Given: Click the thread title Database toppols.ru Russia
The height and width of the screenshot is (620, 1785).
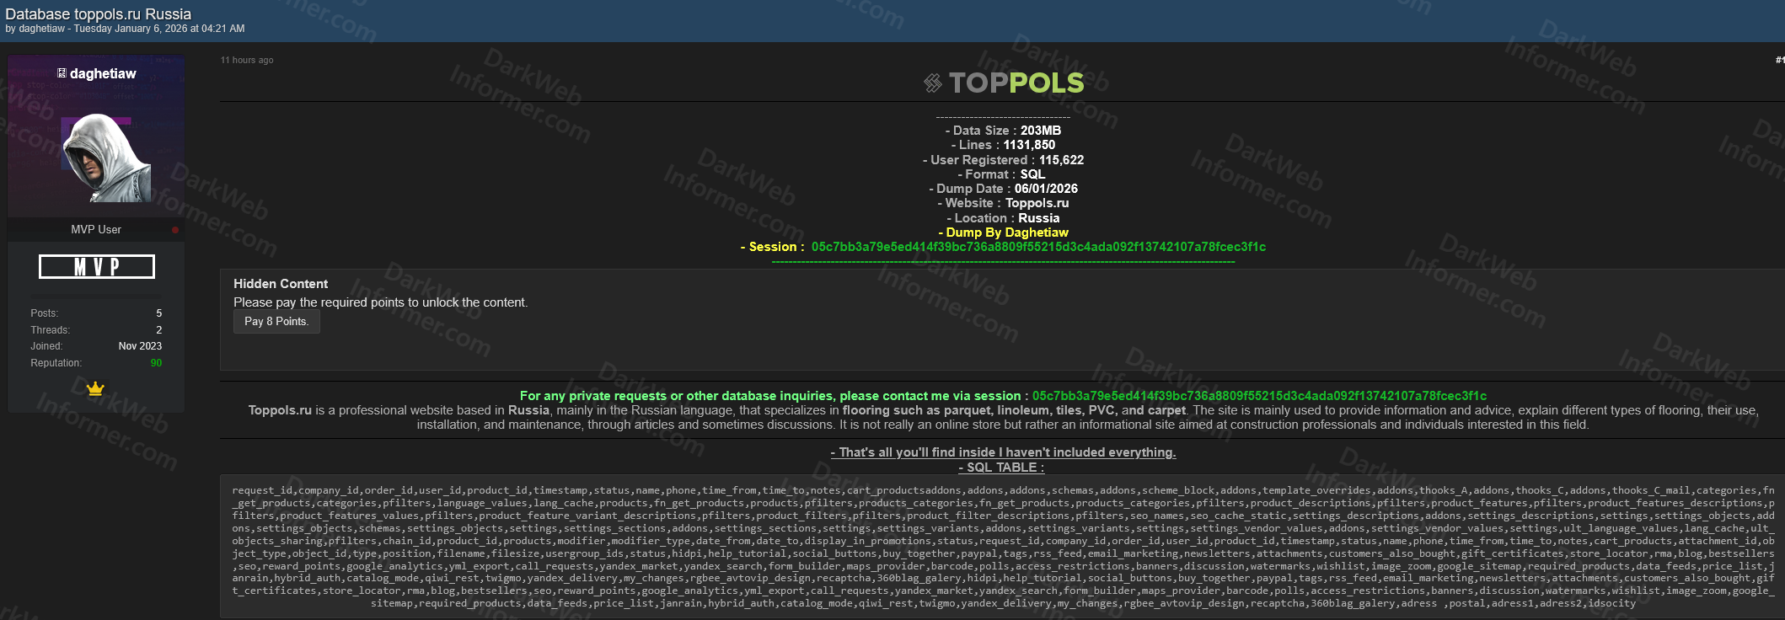Looking at the screenshot, I should (x=98, y=14).
